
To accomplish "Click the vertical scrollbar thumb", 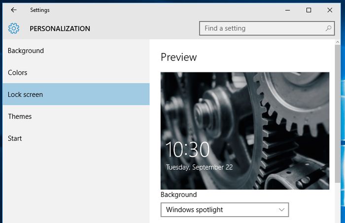I will 338,113.
